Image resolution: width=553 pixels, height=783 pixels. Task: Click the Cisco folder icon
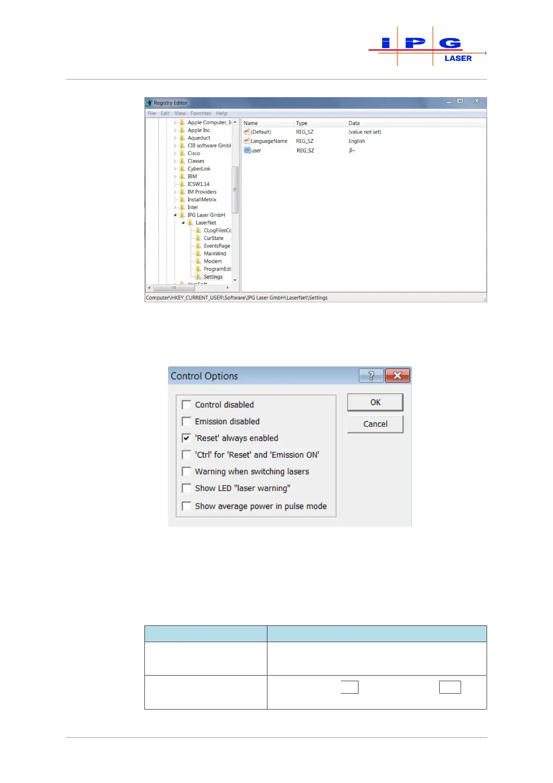pos(182,153)
